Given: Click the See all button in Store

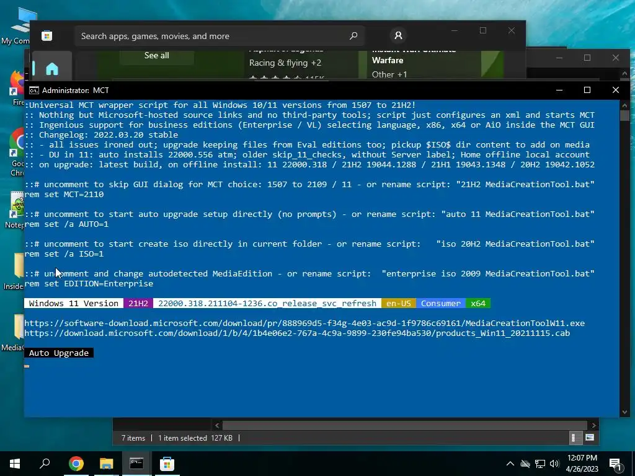Looking at the screenshot, I should [157, 55].
